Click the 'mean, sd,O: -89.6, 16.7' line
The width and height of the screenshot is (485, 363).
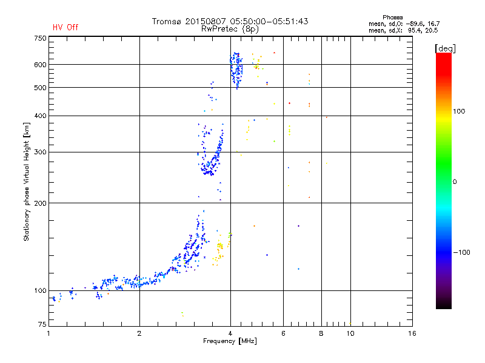404,24
